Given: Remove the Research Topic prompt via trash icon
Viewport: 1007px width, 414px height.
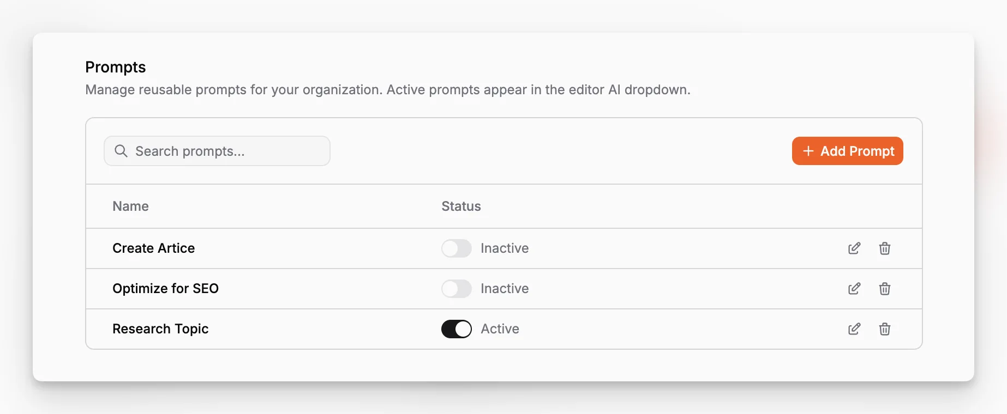Looking at the screenshot, I should (885, 329).
